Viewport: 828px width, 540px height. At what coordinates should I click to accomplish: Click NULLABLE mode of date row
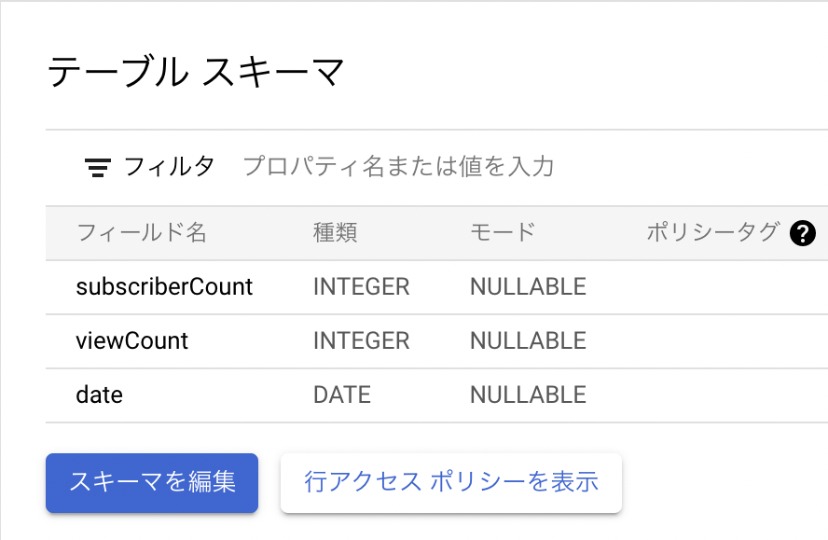pos(528,395)
